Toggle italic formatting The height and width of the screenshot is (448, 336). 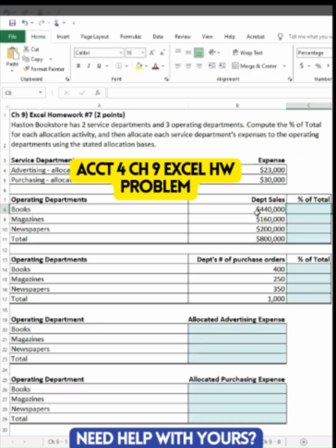coord(89,66)
